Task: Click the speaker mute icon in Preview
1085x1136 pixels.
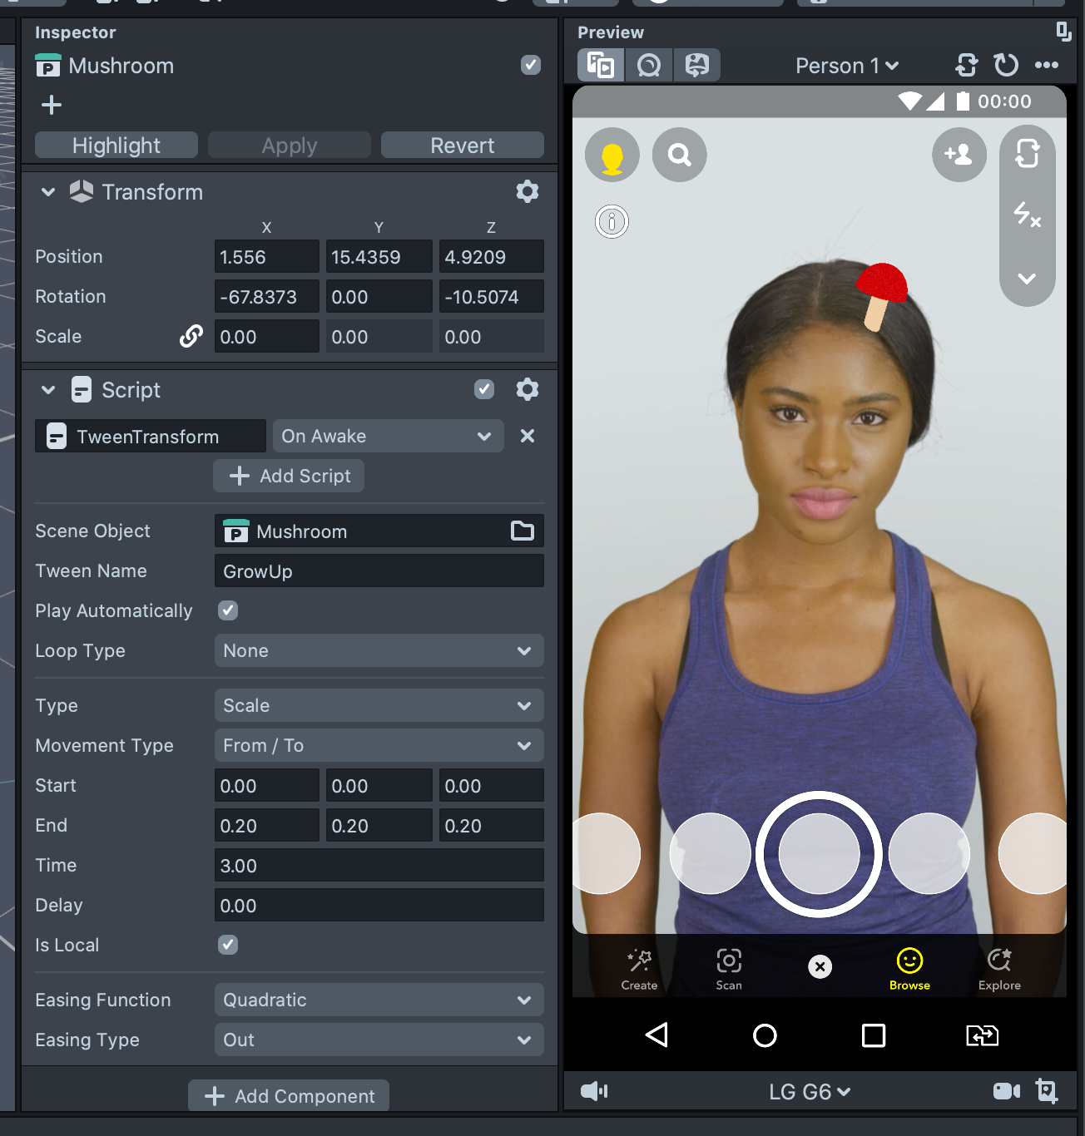Action: [x=593, y=1091]
